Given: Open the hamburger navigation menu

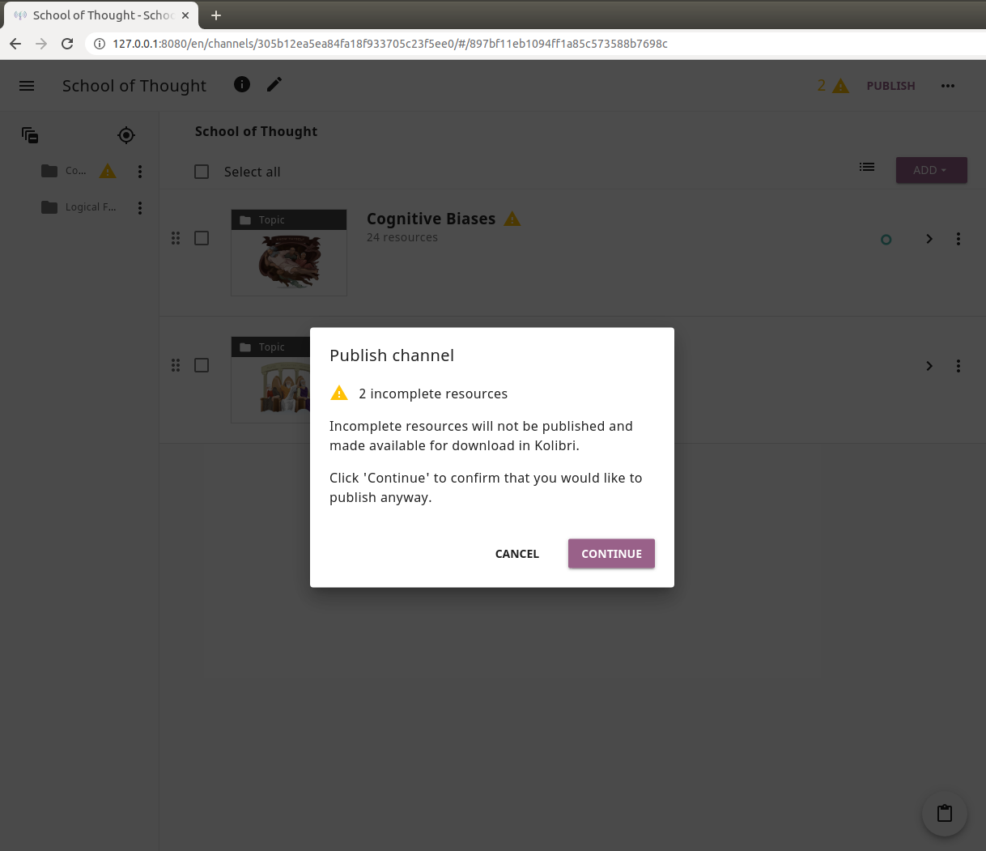Looking at the screenshot, I should (27, 86).
